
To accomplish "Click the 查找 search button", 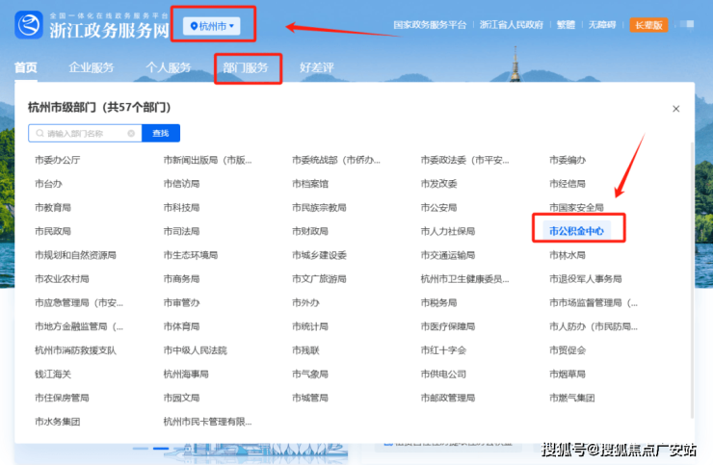I will point(160,134).
